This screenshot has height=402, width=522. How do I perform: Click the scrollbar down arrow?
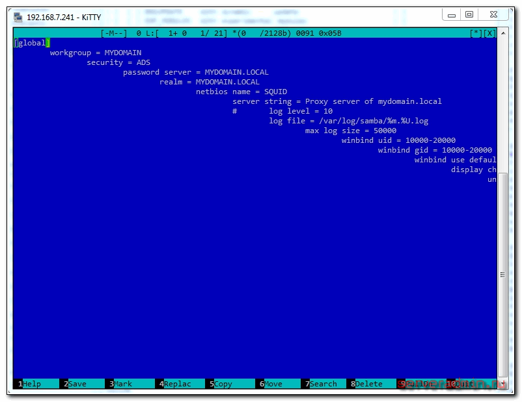(x=502, y=384)
